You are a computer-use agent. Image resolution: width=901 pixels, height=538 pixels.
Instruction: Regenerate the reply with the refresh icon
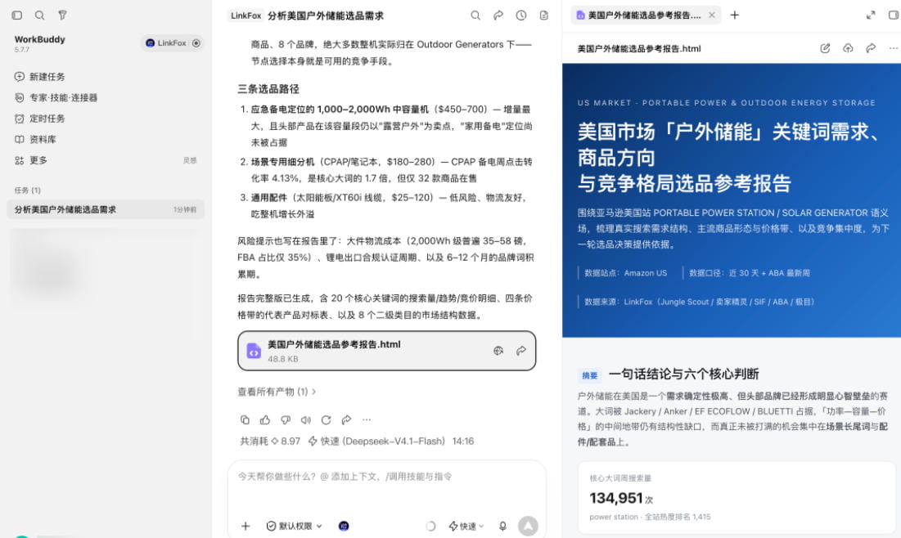326,419
